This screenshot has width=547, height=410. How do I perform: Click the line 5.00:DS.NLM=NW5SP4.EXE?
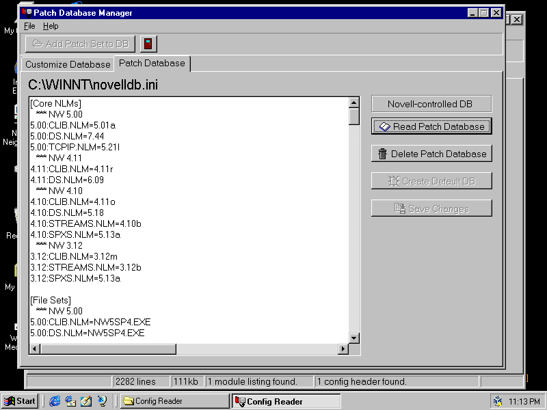[88, 333]
